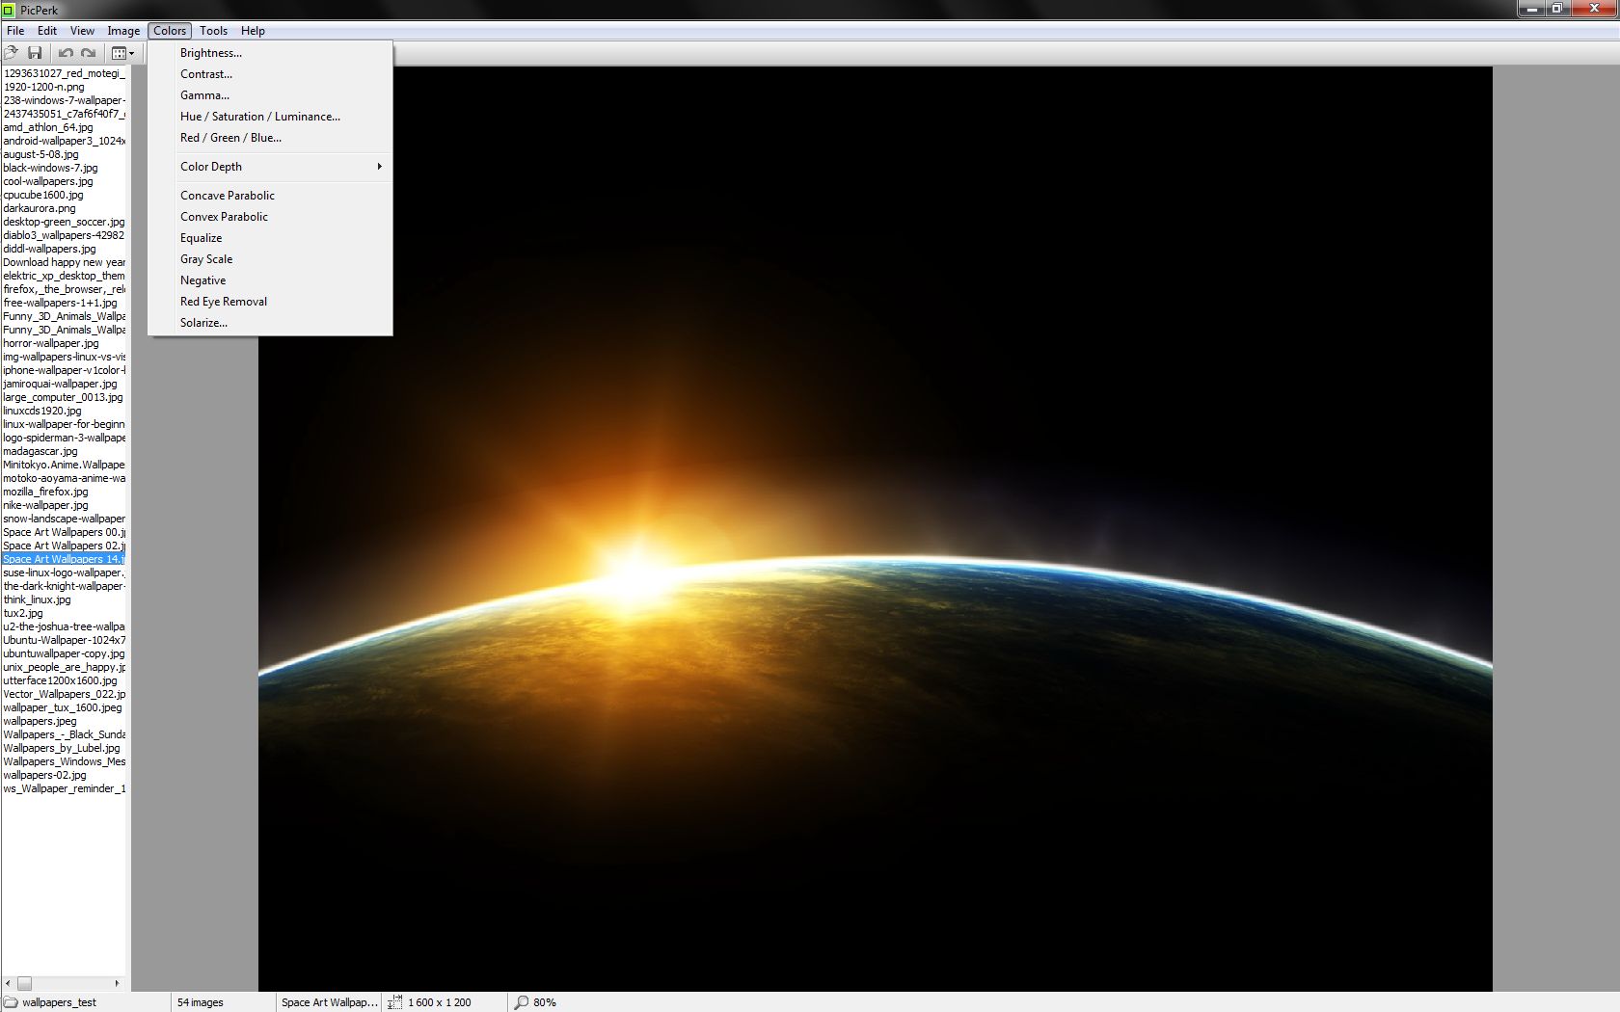Convert image with Gray Scale

(270, 259)
